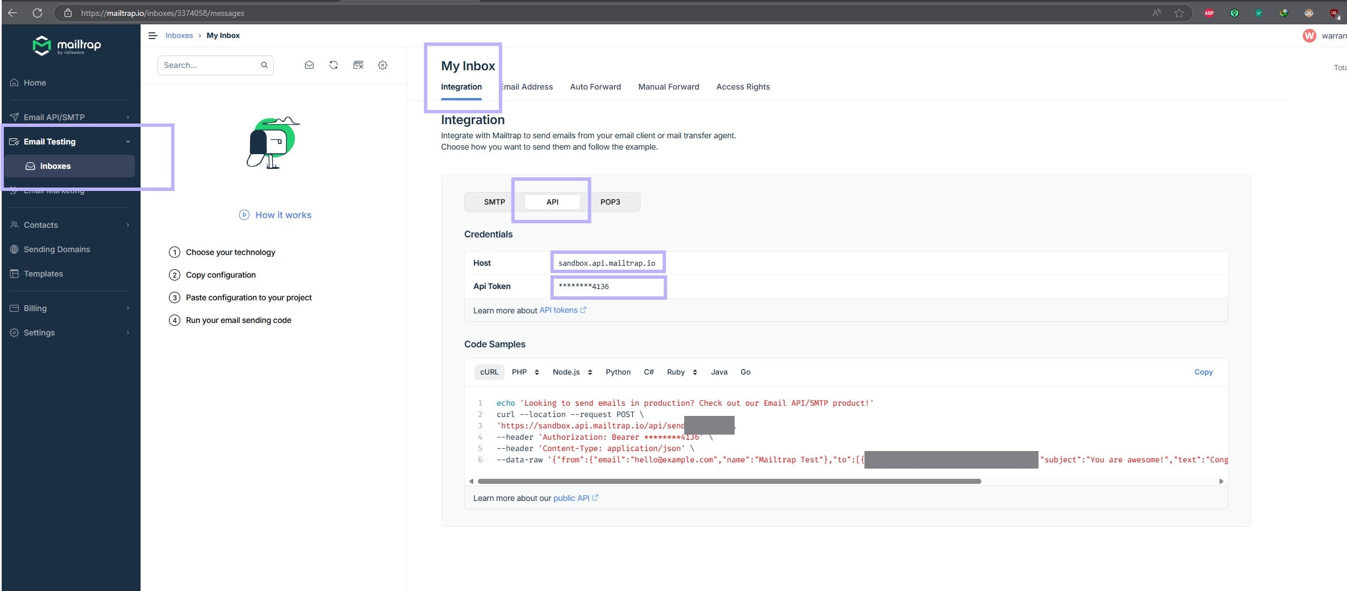Click the clear inbox icon
Image resolution: width=1347 pixels, height=591 pixels.
pyautogui.click(x=358, y=65)
